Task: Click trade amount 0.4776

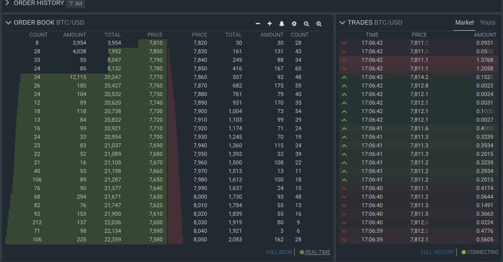Action: [x=485, y=231]
